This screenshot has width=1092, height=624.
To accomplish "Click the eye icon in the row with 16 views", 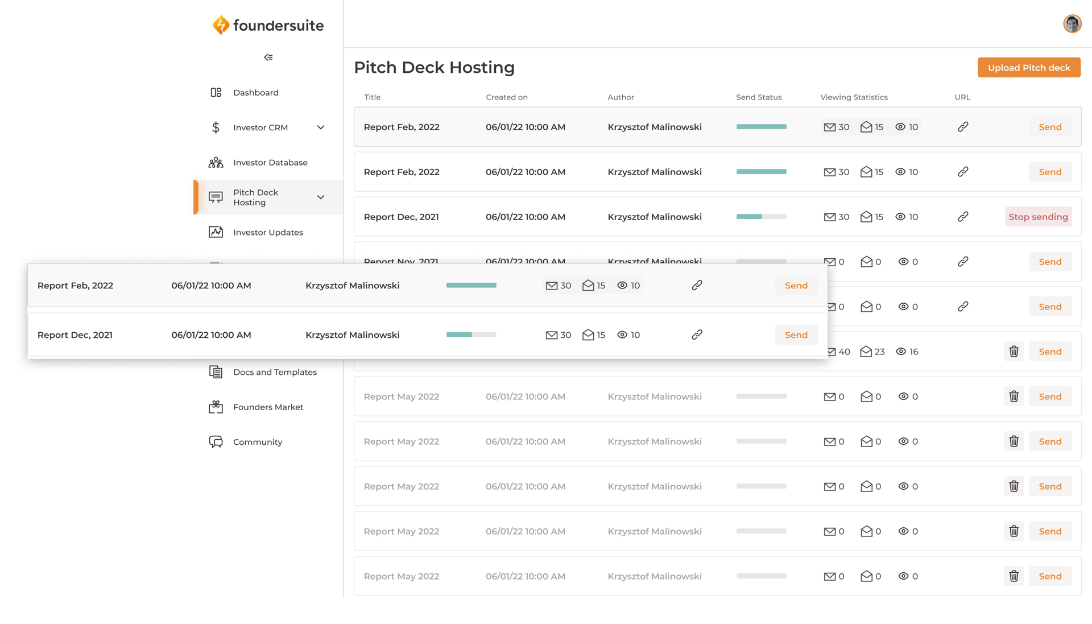I will pos(901,352).
